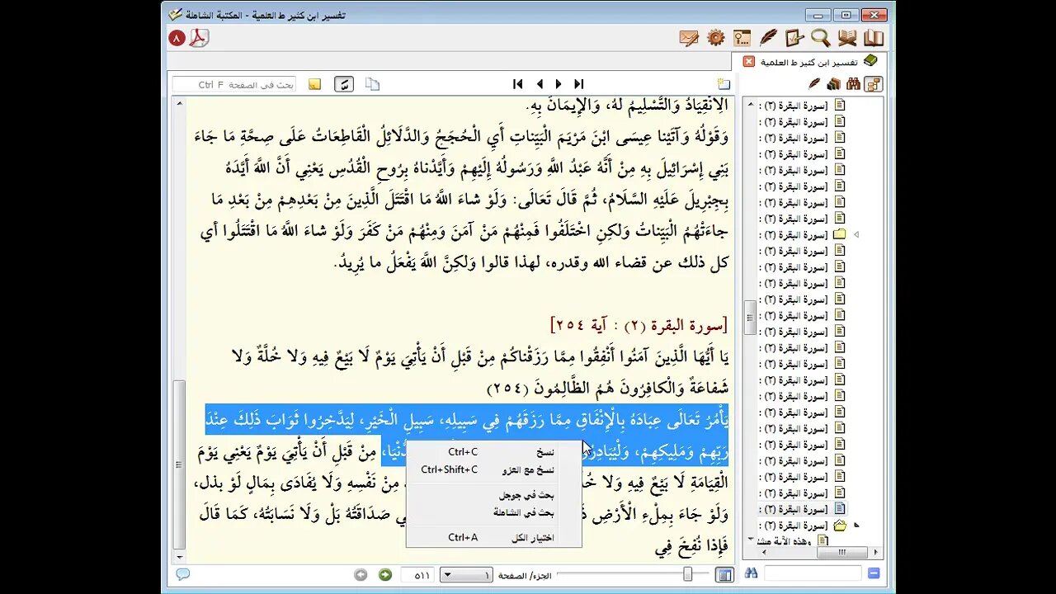Close the 'تفسير ابن كثير ط العلمية' tab
This screenshot has height=594, width=1056.
point(748,62)
